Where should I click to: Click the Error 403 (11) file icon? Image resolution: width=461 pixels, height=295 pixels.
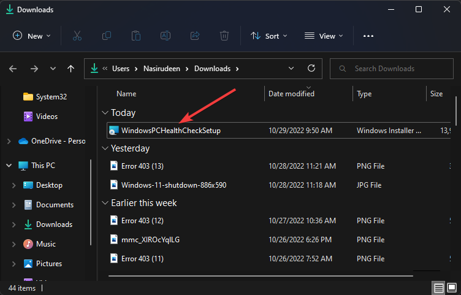[114, 259]
